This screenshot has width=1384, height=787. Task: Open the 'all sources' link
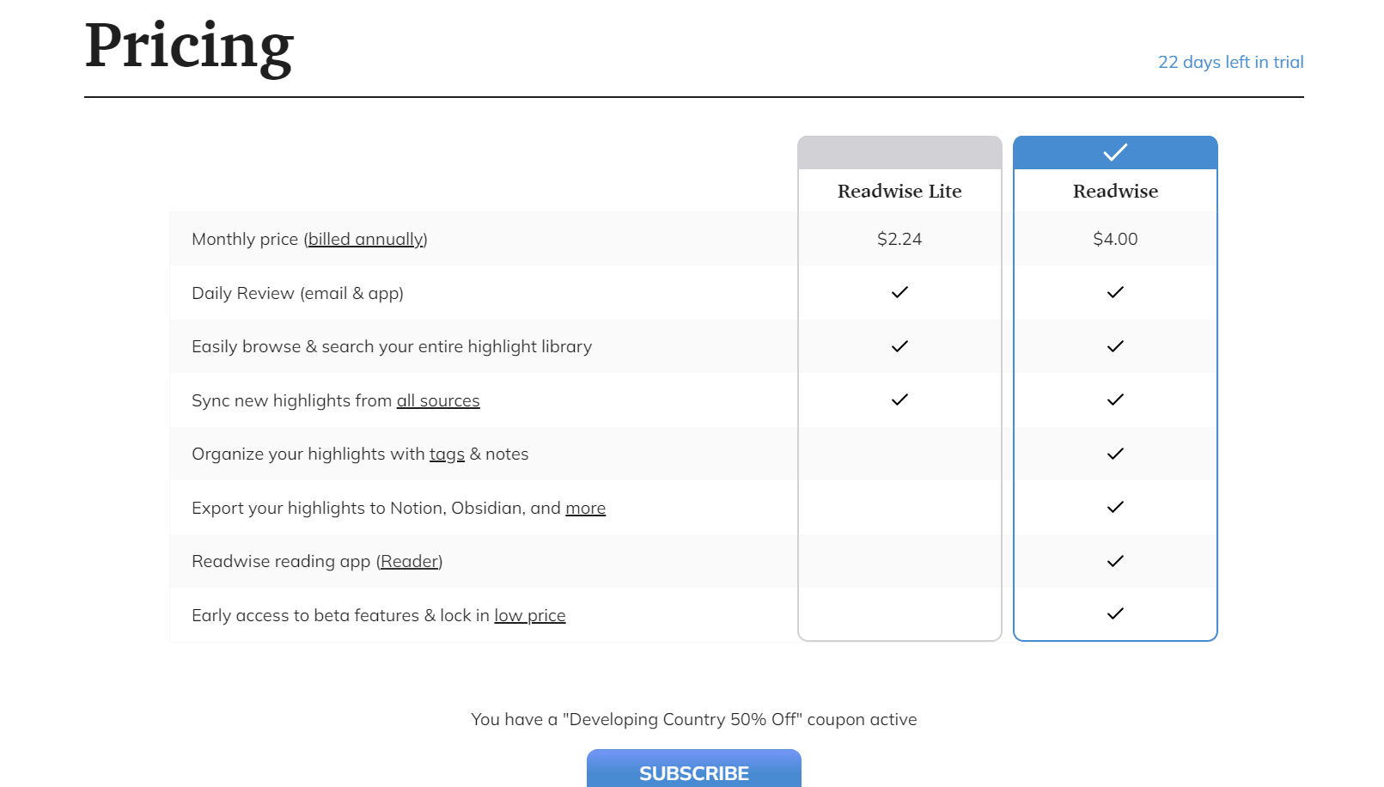438,400
